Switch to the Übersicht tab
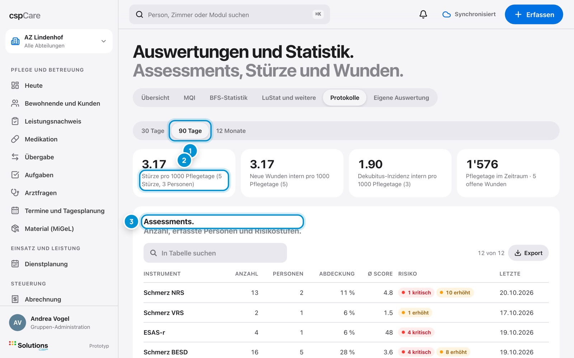 point(155,98)
